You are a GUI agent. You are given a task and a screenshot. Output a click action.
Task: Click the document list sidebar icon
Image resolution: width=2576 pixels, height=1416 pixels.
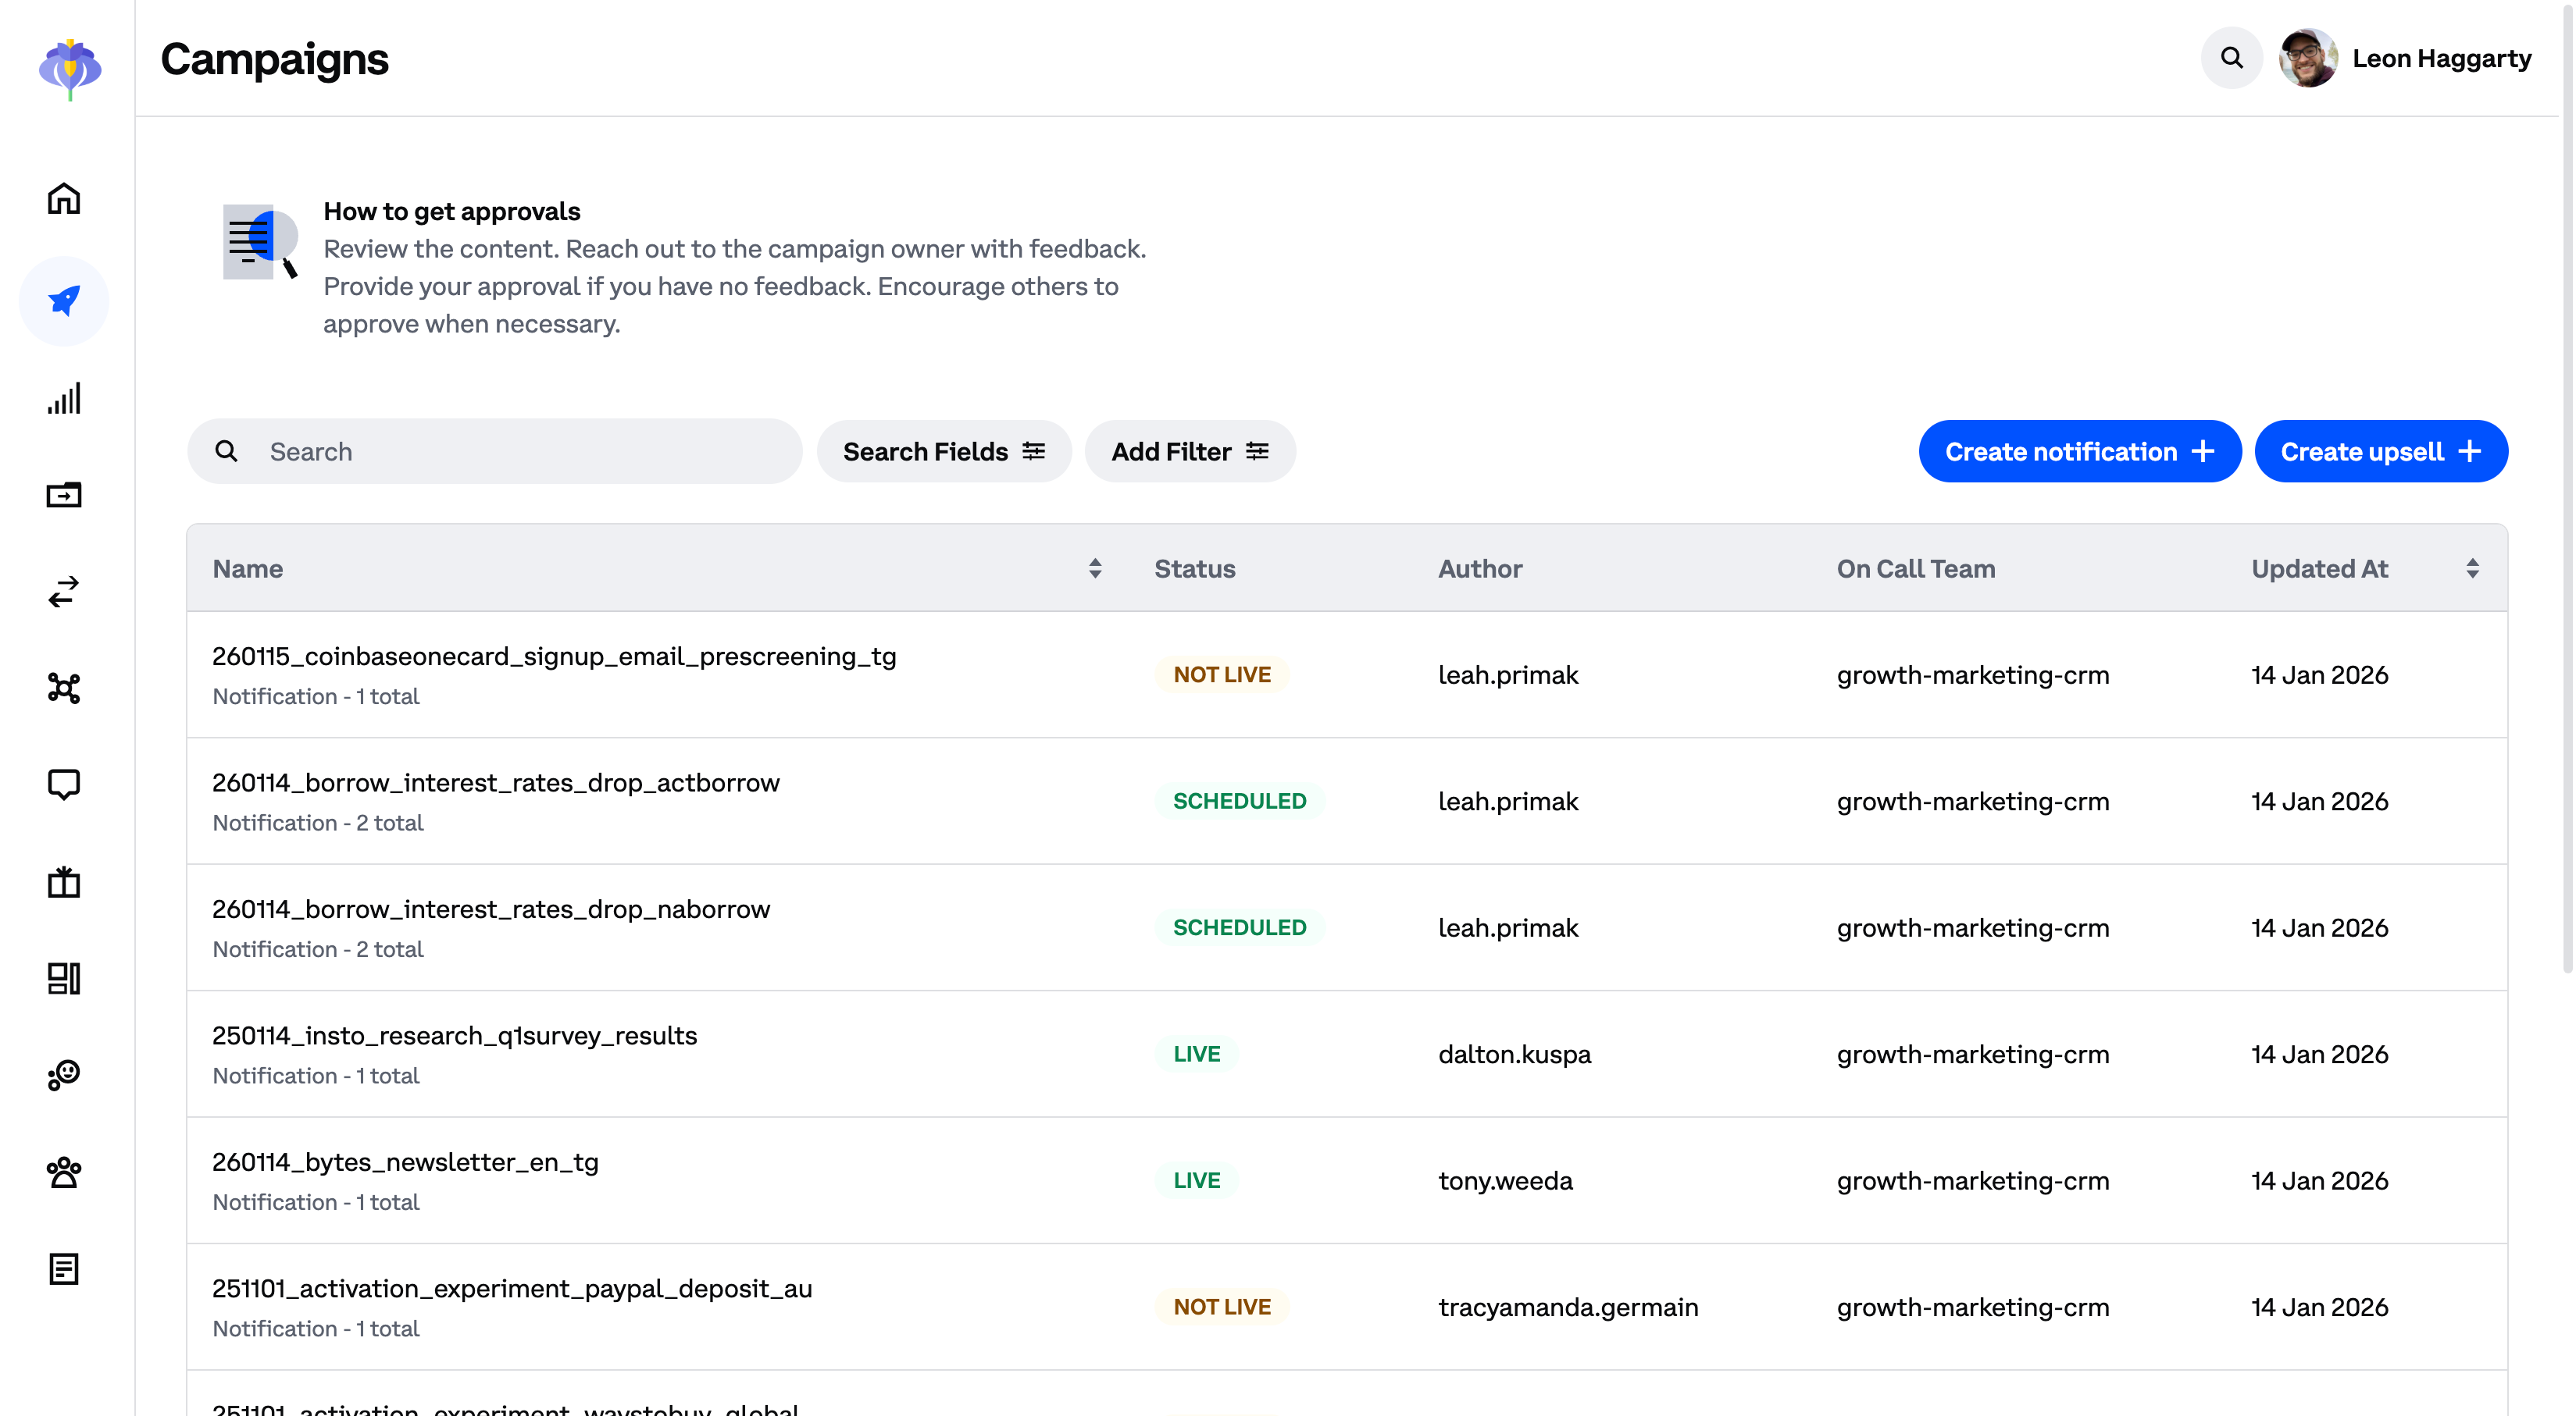64,1269
